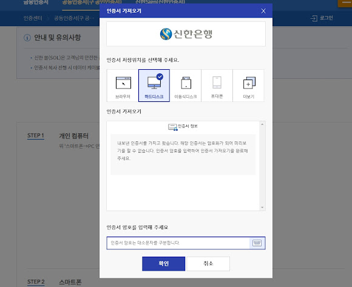This screenshot has height=287, width=352.
Task: Open the 금융인증서 tab
Action: point(36,2)
